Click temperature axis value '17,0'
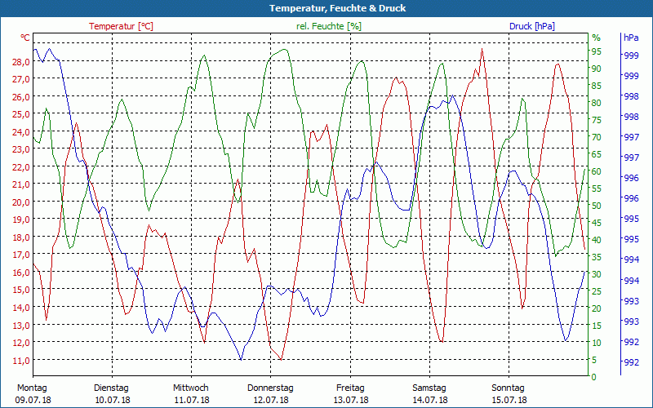653x408 pixels. pos(22,255)
